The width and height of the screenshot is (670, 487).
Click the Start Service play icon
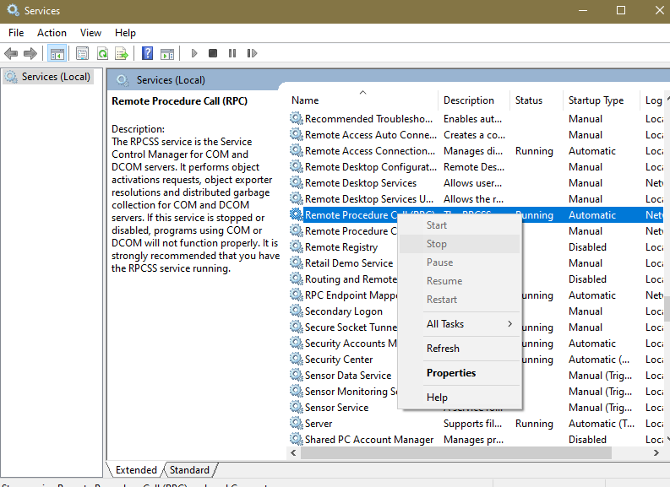tap(194, 53)
